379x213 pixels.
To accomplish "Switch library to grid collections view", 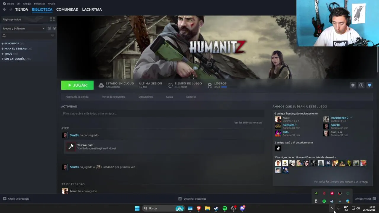I will 52,19.
